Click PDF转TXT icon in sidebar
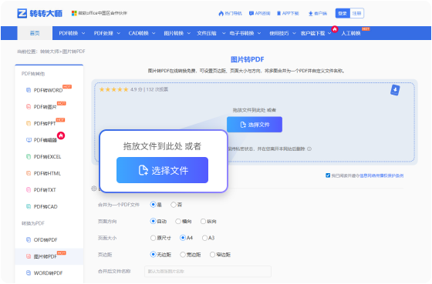 29,189
